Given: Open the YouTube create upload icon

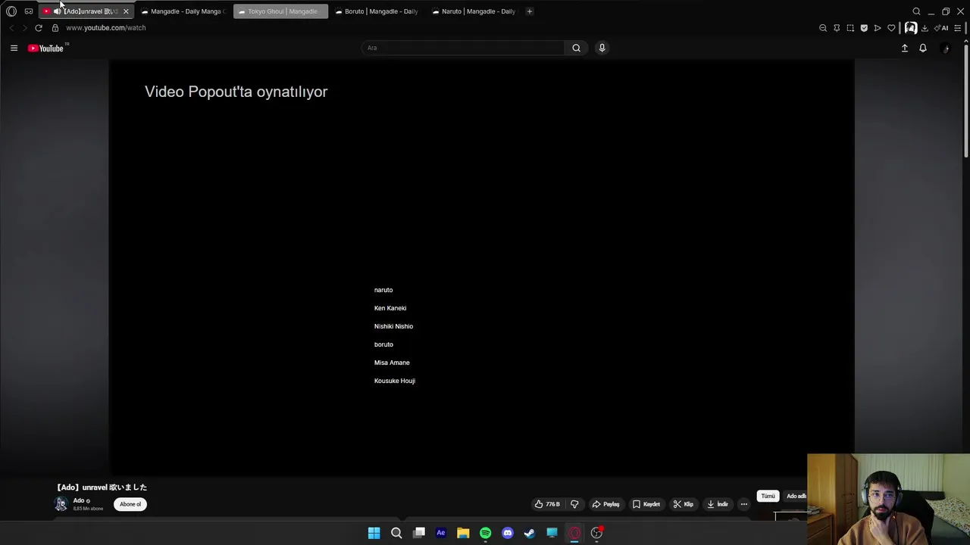Looking at the screenshot, I should coord(904,48).
